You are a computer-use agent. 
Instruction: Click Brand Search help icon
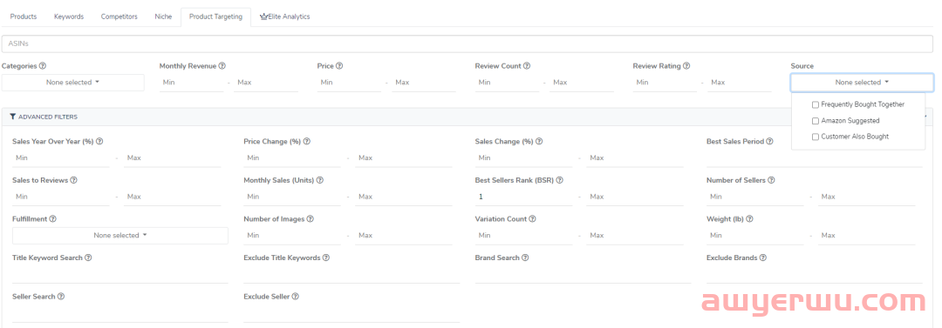point(526,258)
